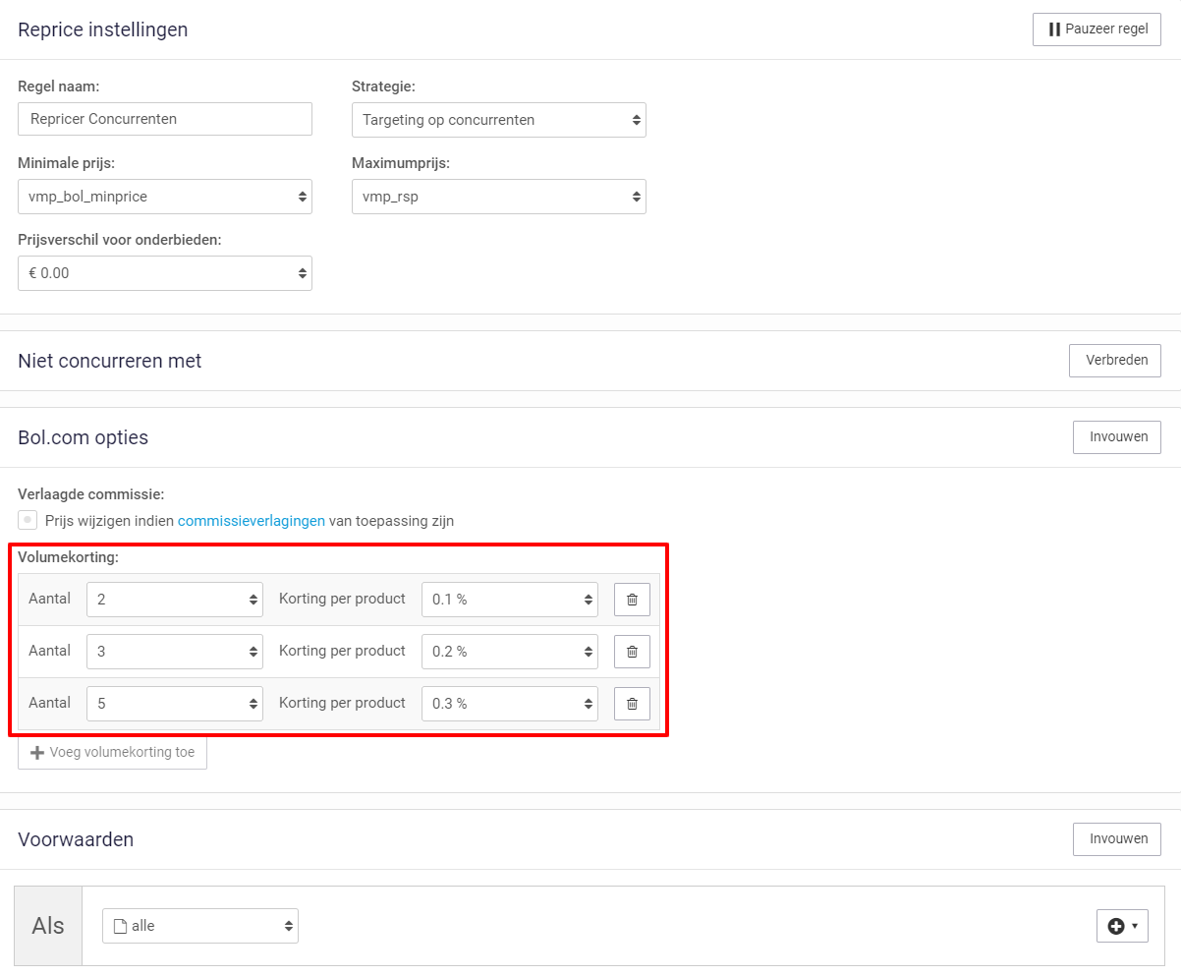Click the Bol.com opties heading

coord(84,437)
